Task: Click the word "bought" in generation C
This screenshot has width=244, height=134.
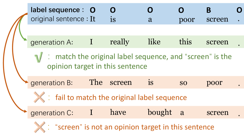Action: click(x=160, y=112)
